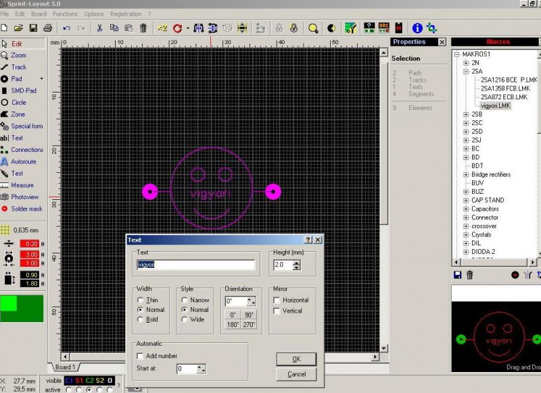Viewport: 541px width, 393px height.
Task: Open the Pad tool dropdown arrow
Action: (x=42, y=79)
